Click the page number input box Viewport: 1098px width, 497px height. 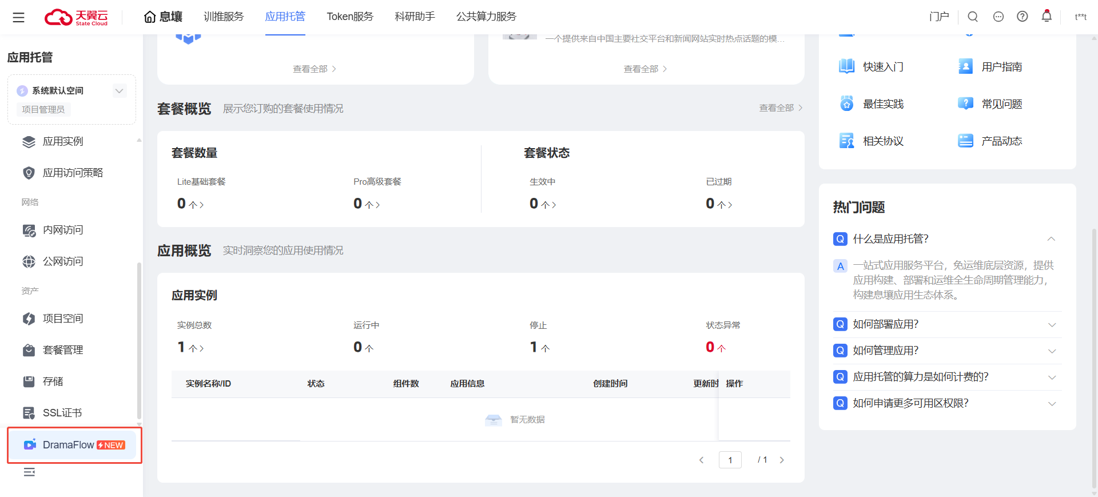(x=730, y=460)
